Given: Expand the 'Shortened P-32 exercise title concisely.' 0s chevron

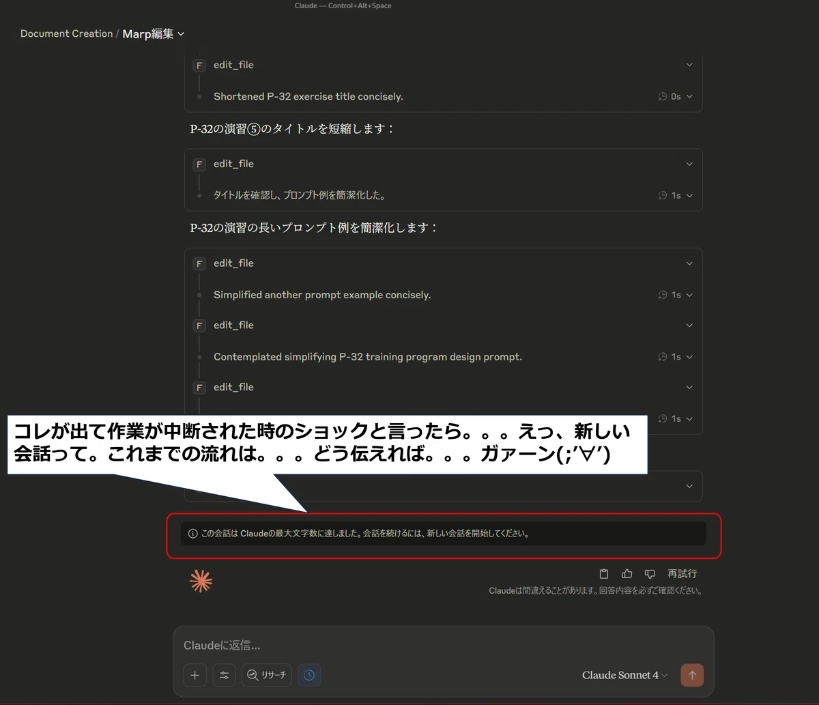Looking at the screenshot, I should click(689, 96).
